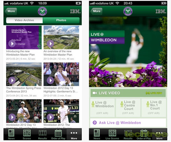Tap the LIVE NOW indicator
Viewport: 171px width, 142px height.
click(154, 93)
